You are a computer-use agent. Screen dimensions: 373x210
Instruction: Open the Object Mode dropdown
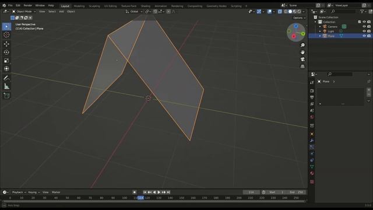(x=23, y=12)
